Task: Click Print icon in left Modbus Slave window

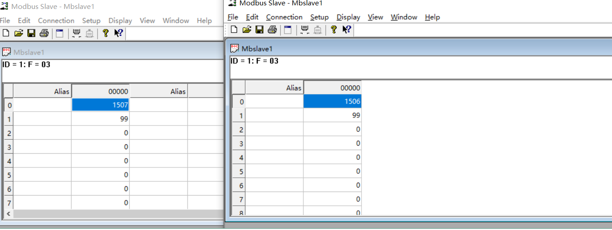Action: (x=44, y=33)
